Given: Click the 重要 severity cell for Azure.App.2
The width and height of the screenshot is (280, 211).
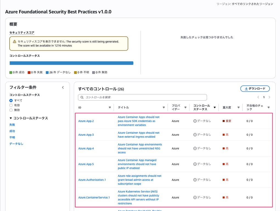Looking at the screenshot, I should 227,121.
